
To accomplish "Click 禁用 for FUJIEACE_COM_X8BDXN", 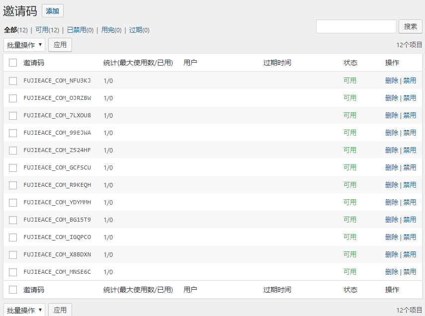I will [x=410, y=254].
